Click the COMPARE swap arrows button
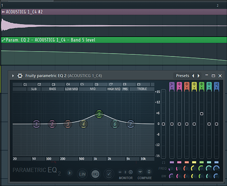Screen dimensions: 227x186 (149, 172)
